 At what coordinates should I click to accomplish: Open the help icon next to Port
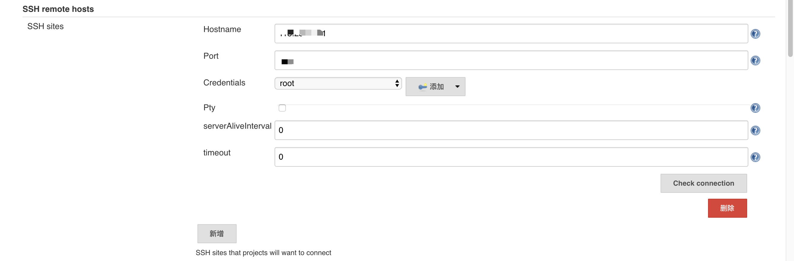[755, 61]
